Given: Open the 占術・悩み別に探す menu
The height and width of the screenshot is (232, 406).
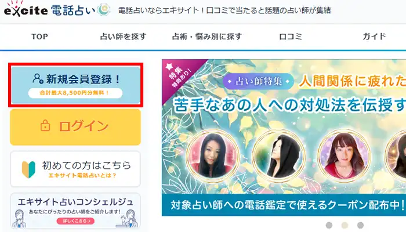Looking at the screenshot, I should 207,37.
